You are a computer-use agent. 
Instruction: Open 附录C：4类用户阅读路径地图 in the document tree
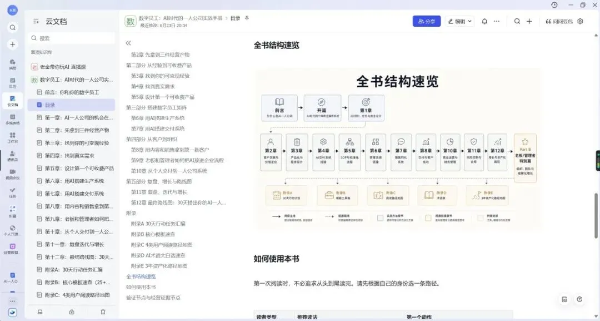coord(72,294)
